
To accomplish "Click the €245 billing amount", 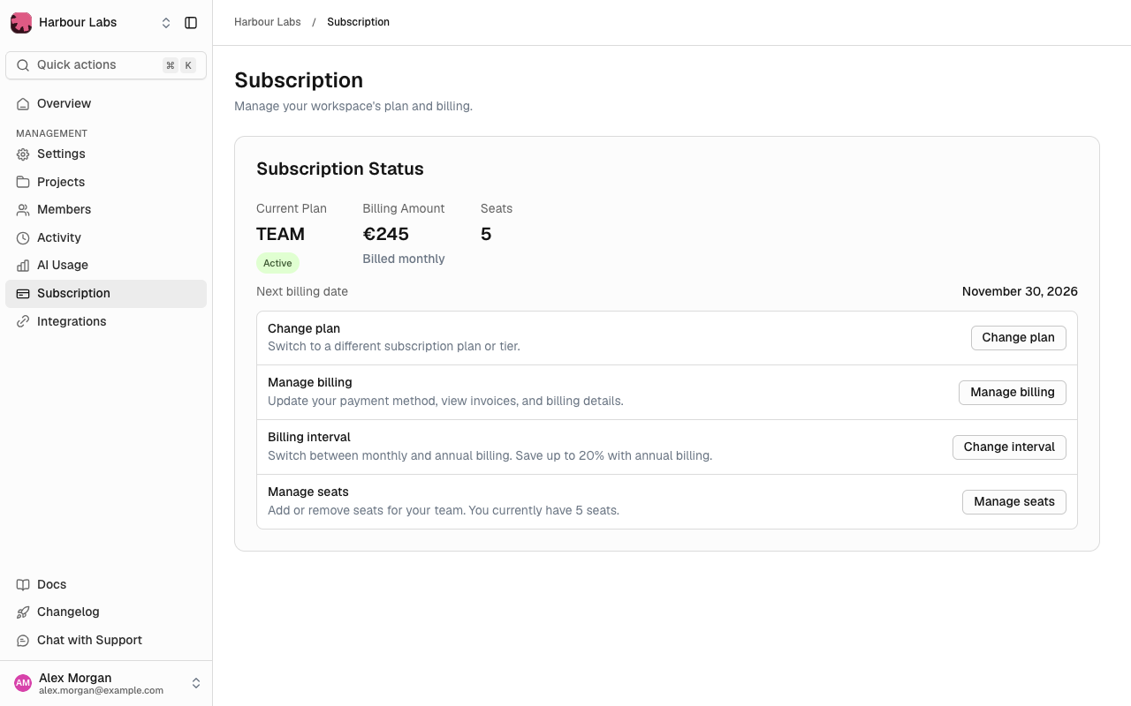I will [386, 235].
